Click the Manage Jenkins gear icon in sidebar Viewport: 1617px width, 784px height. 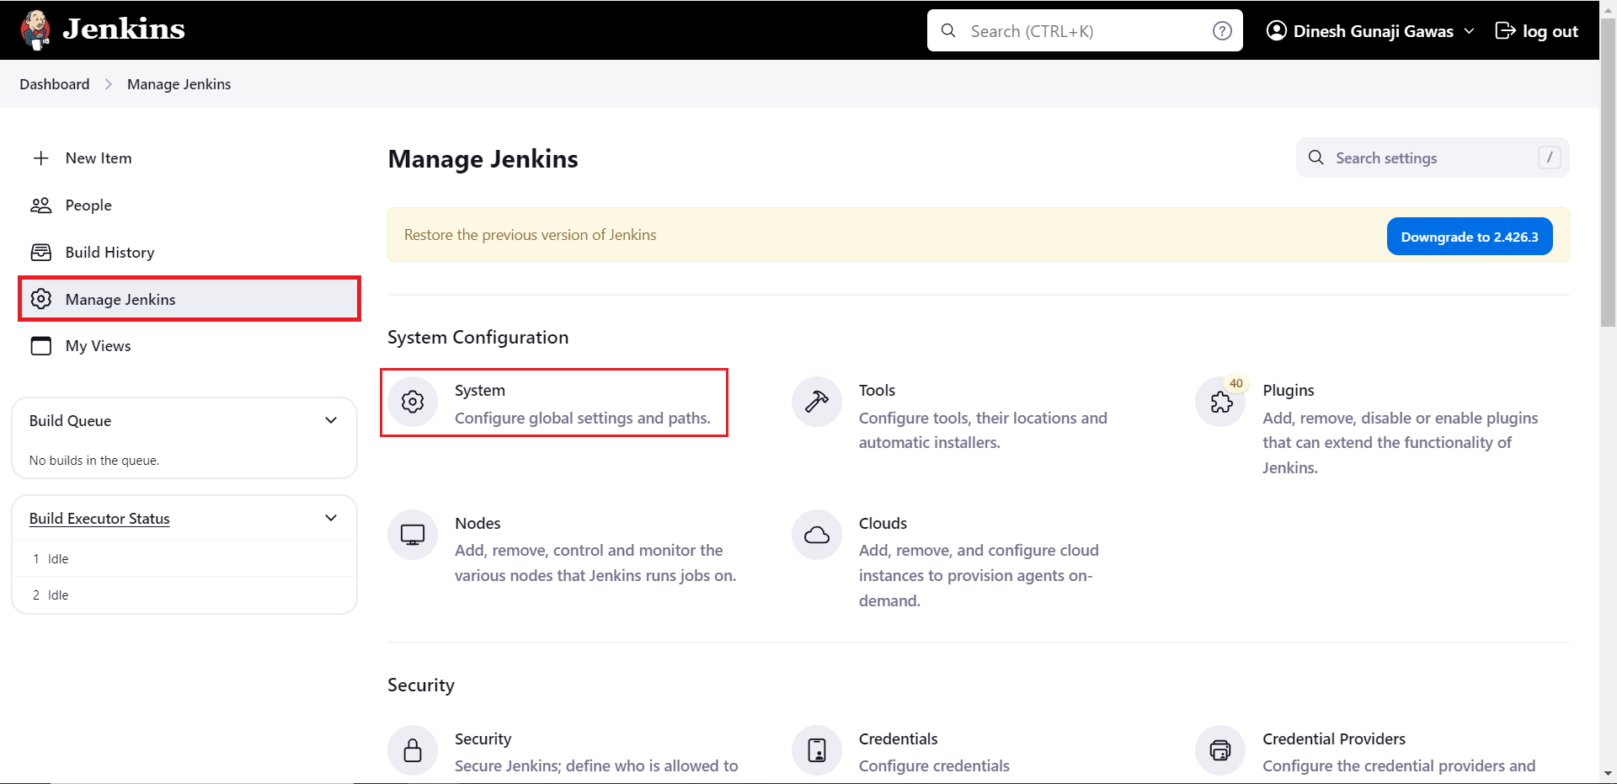click(x=40, y=299)
